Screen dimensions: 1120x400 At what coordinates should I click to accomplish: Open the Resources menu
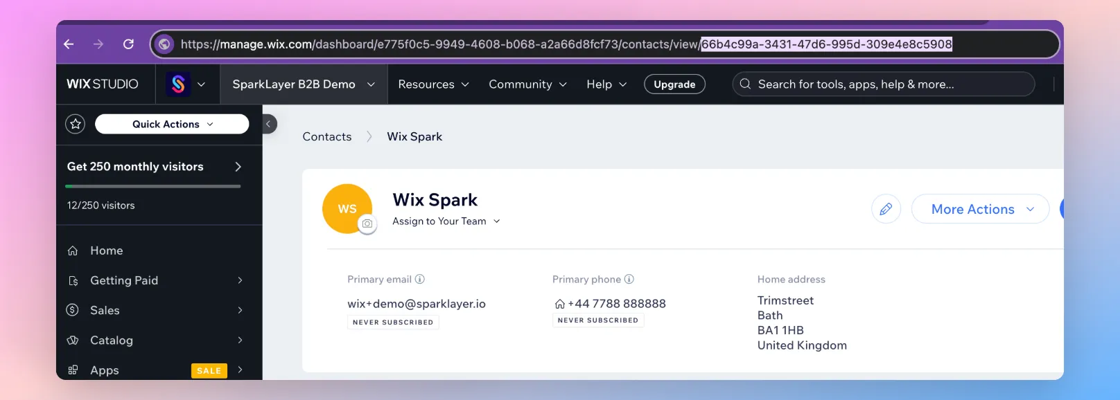click(433, 84)
